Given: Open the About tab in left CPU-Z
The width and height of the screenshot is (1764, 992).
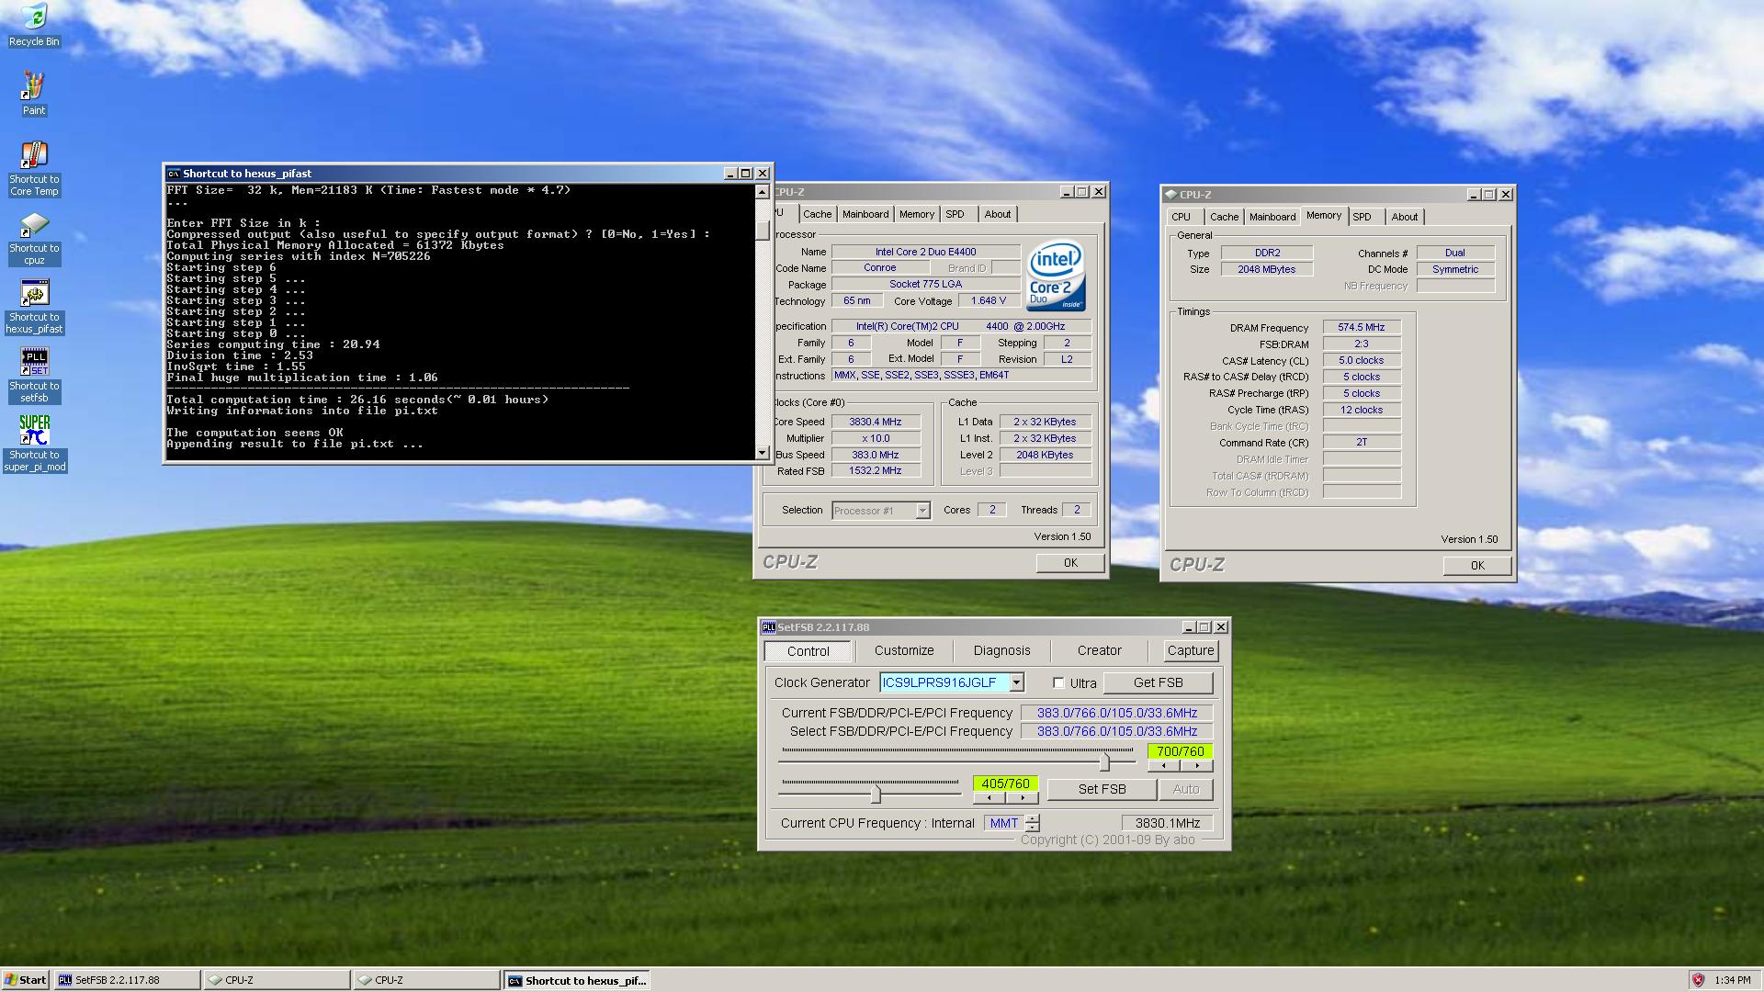Looking at the screenshot, I should click(998, 214).
